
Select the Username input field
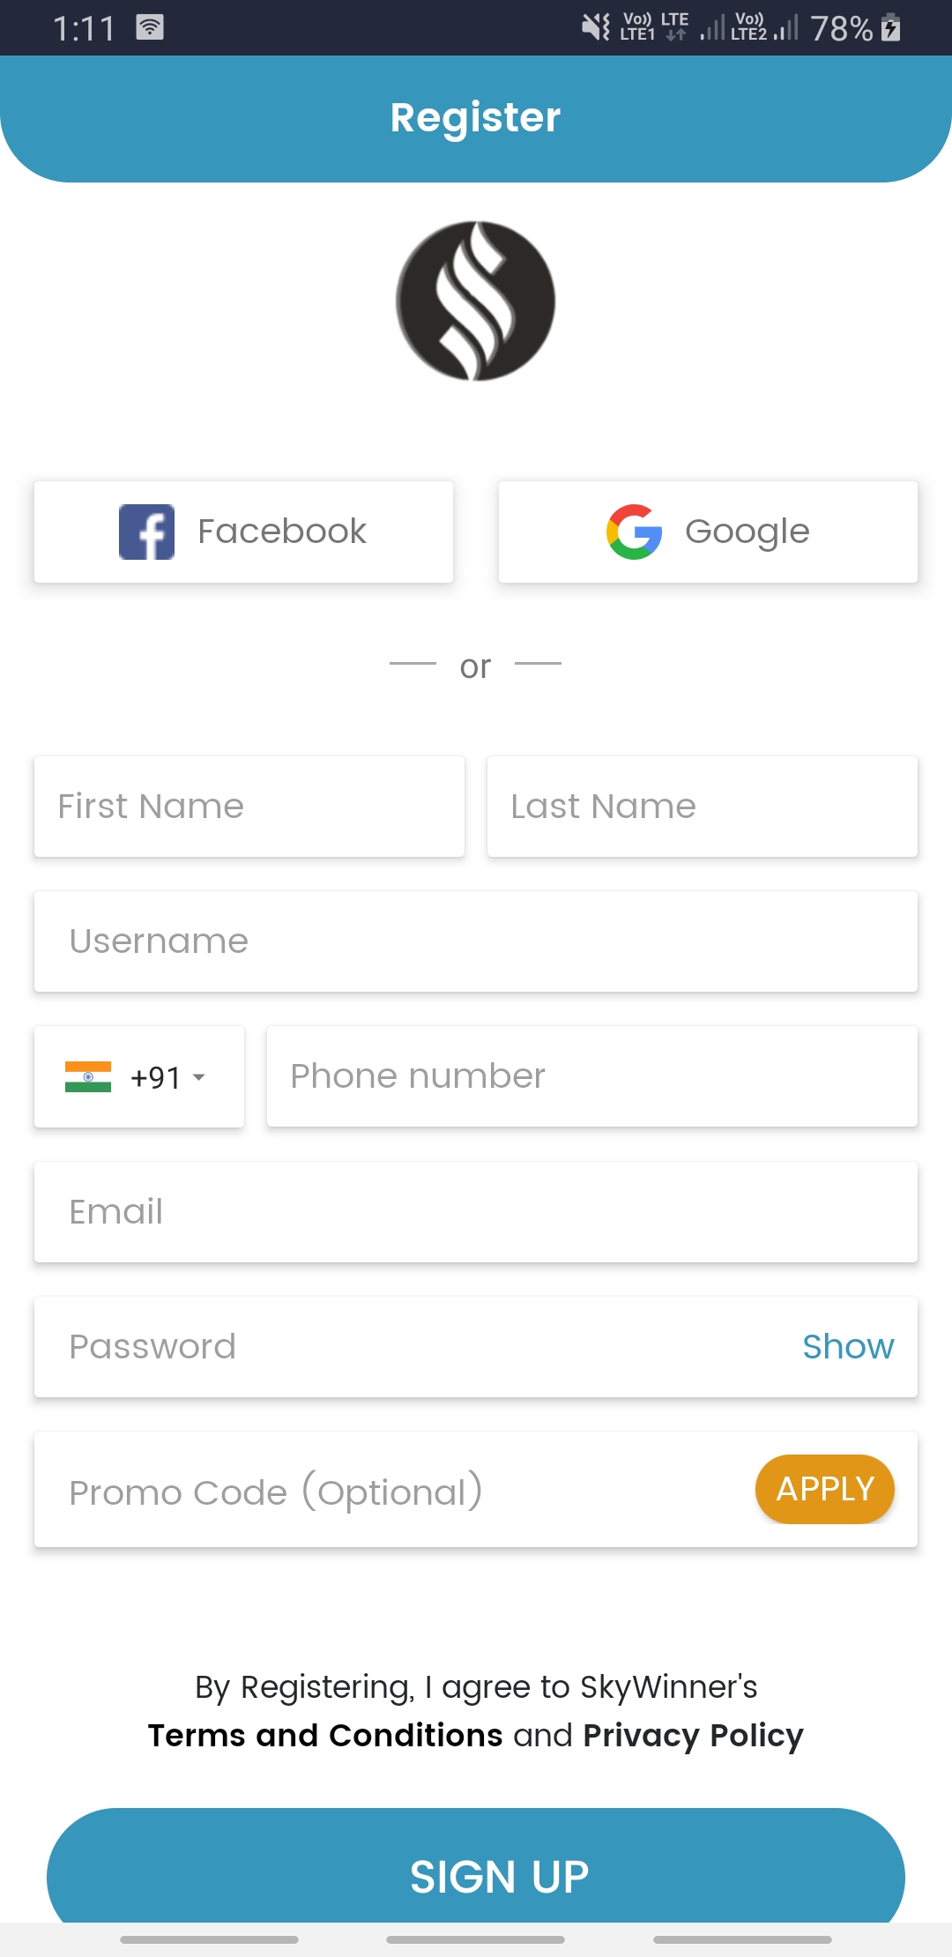[476, 941]
